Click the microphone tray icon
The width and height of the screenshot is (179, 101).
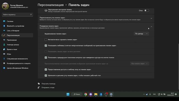click(x=150, y=94)
